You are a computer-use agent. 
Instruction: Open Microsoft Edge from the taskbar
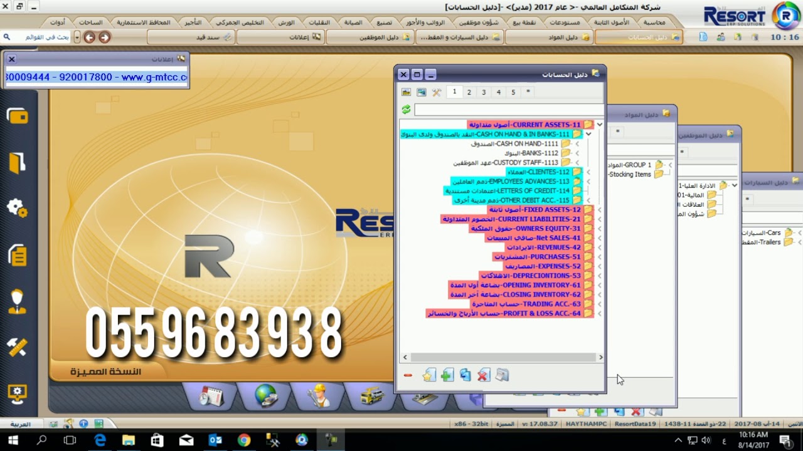(100, 440)
